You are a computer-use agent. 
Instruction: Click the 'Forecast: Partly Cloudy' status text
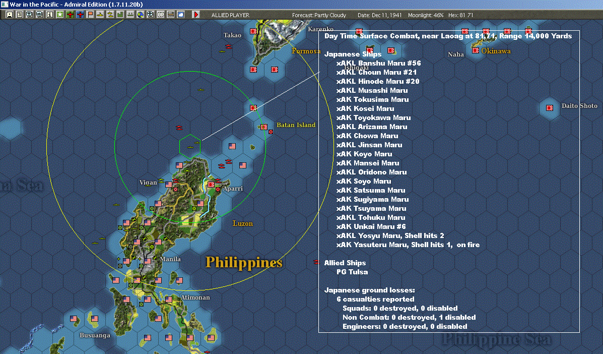[x=319, y=15]
